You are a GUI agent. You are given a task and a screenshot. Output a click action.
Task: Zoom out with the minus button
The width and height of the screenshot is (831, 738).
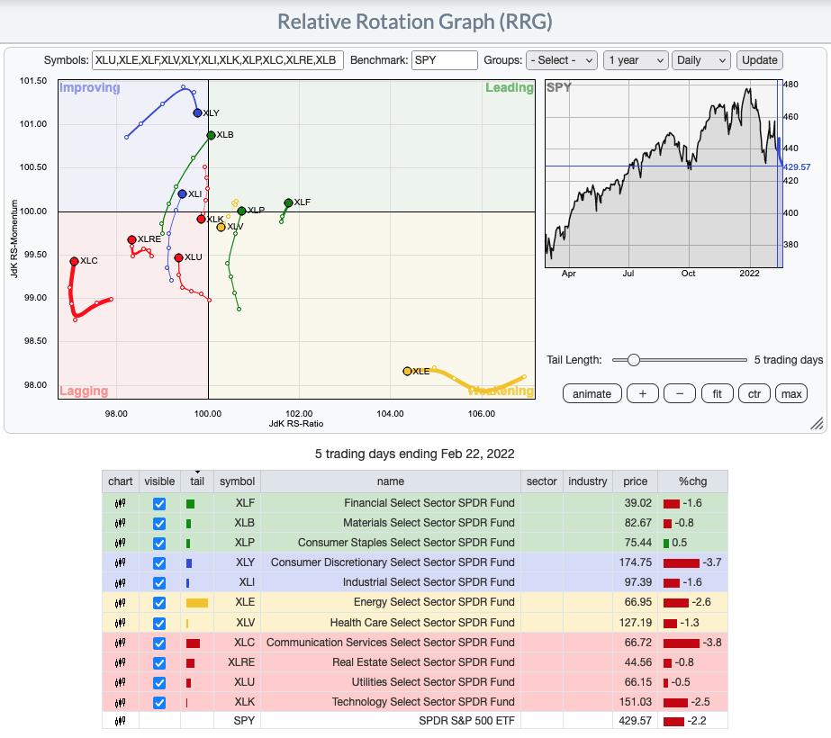tap(680, 393)
